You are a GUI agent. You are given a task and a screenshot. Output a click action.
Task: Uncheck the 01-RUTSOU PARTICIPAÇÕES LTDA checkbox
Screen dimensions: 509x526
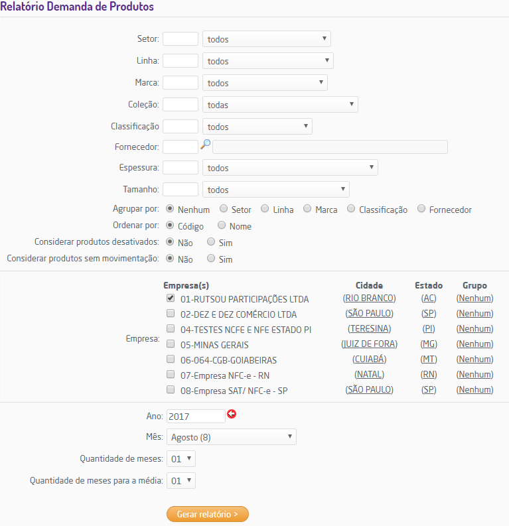pos(171,298)
